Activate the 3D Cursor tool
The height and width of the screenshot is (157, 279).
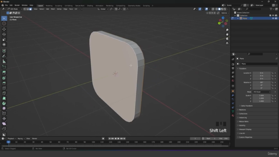click(x=4, y=24)
